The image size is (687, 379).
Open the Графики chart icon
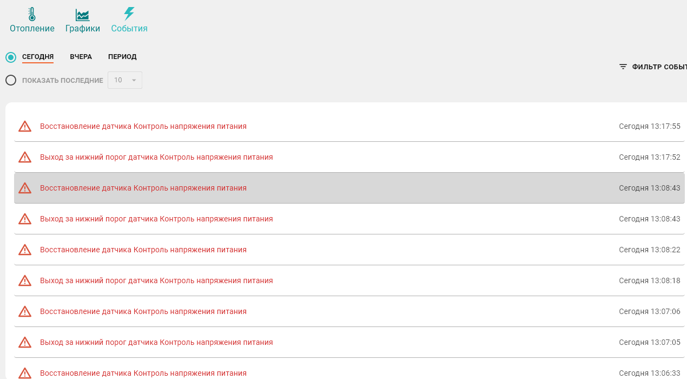click(82, 15)
